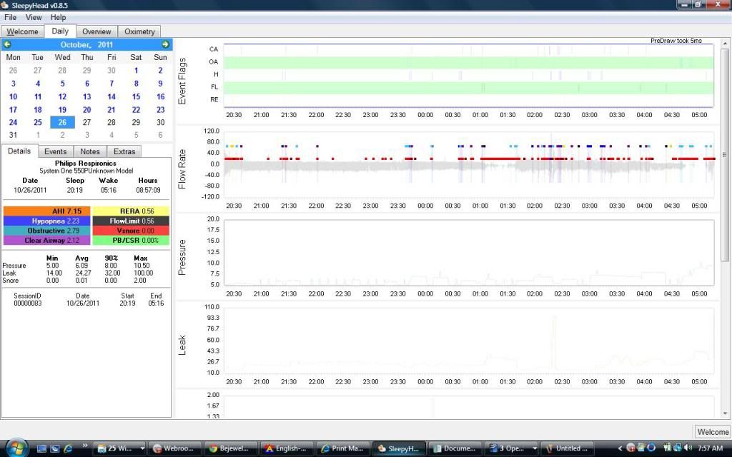Screen dimensions: 732x457
Task: Select October 25 in the calendar
Action: point(38,122)
